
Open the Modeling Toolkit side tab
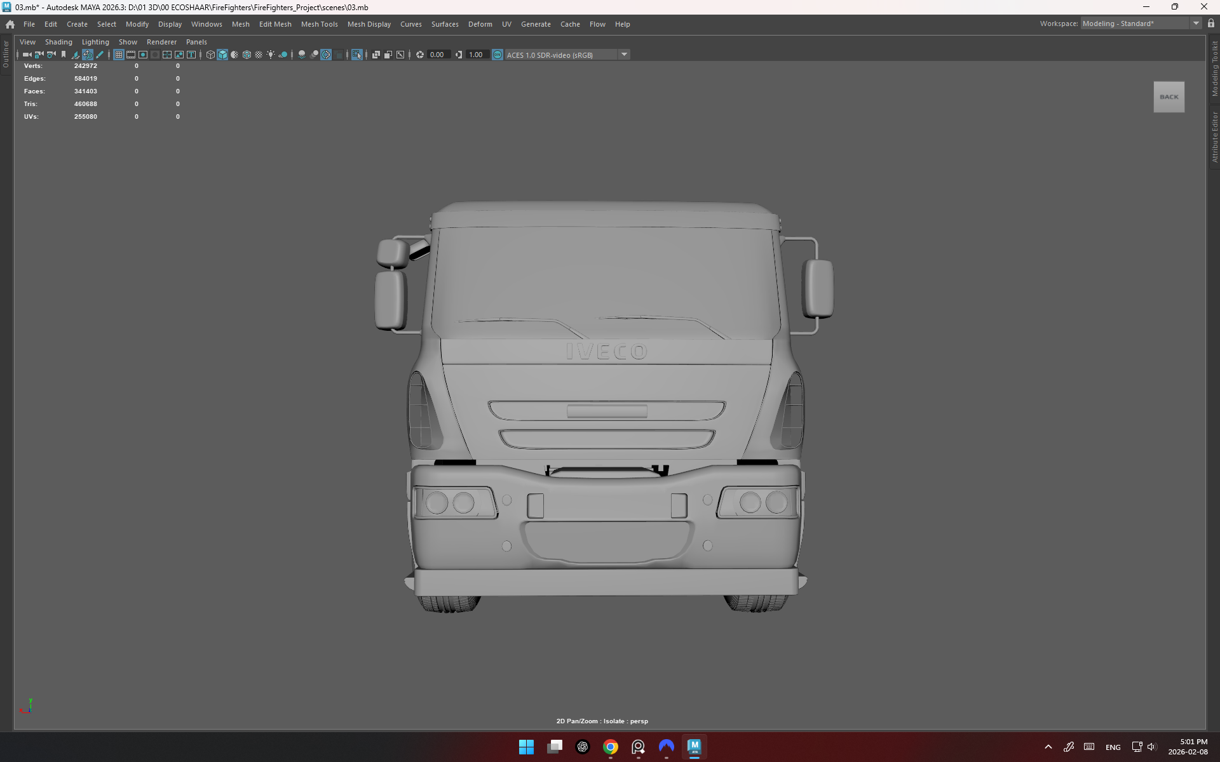[x=1214, y=69]
